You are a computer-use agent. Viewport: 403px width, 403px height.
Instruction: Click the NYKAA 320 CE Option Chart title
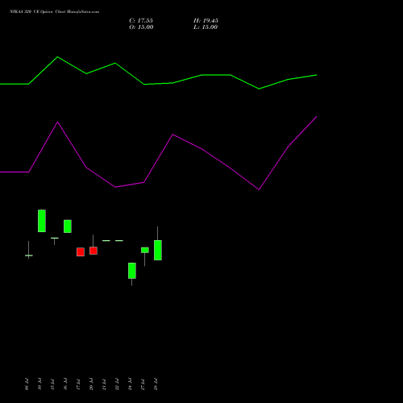(x=55, y=12)
